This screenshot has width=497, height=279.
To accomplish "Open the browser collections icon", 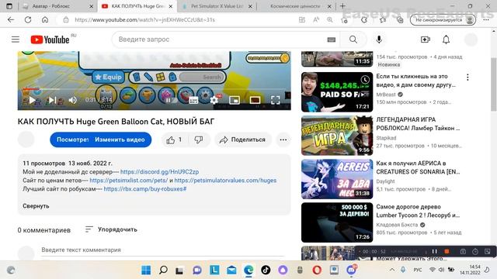I will pos(400,20).
